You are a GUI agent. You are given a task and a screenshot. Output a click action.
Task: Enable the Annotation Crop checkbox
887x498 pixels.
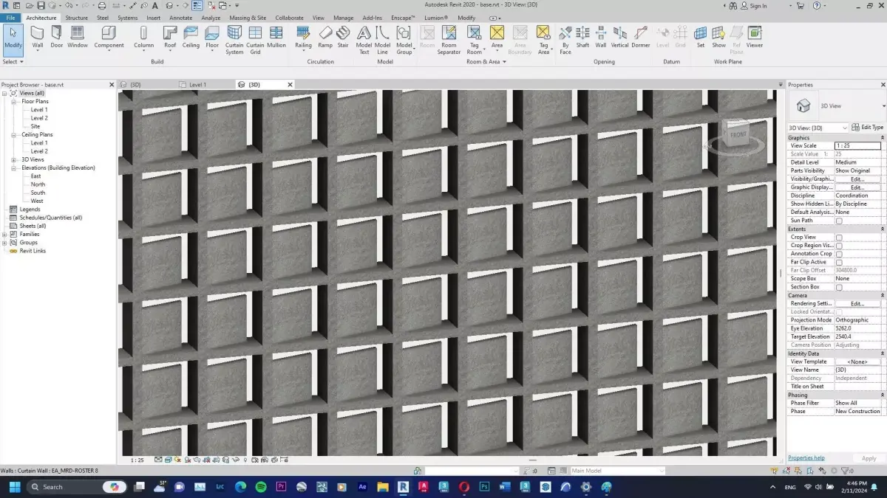pyautogui.click(x=839, y=254)
